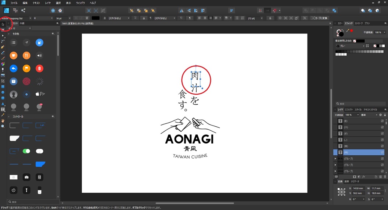The height and width of the screenshot is (210, 388).
Task: Toggle visibility checkbox of selected (肉) layer
Action: (x=382, y=152)
